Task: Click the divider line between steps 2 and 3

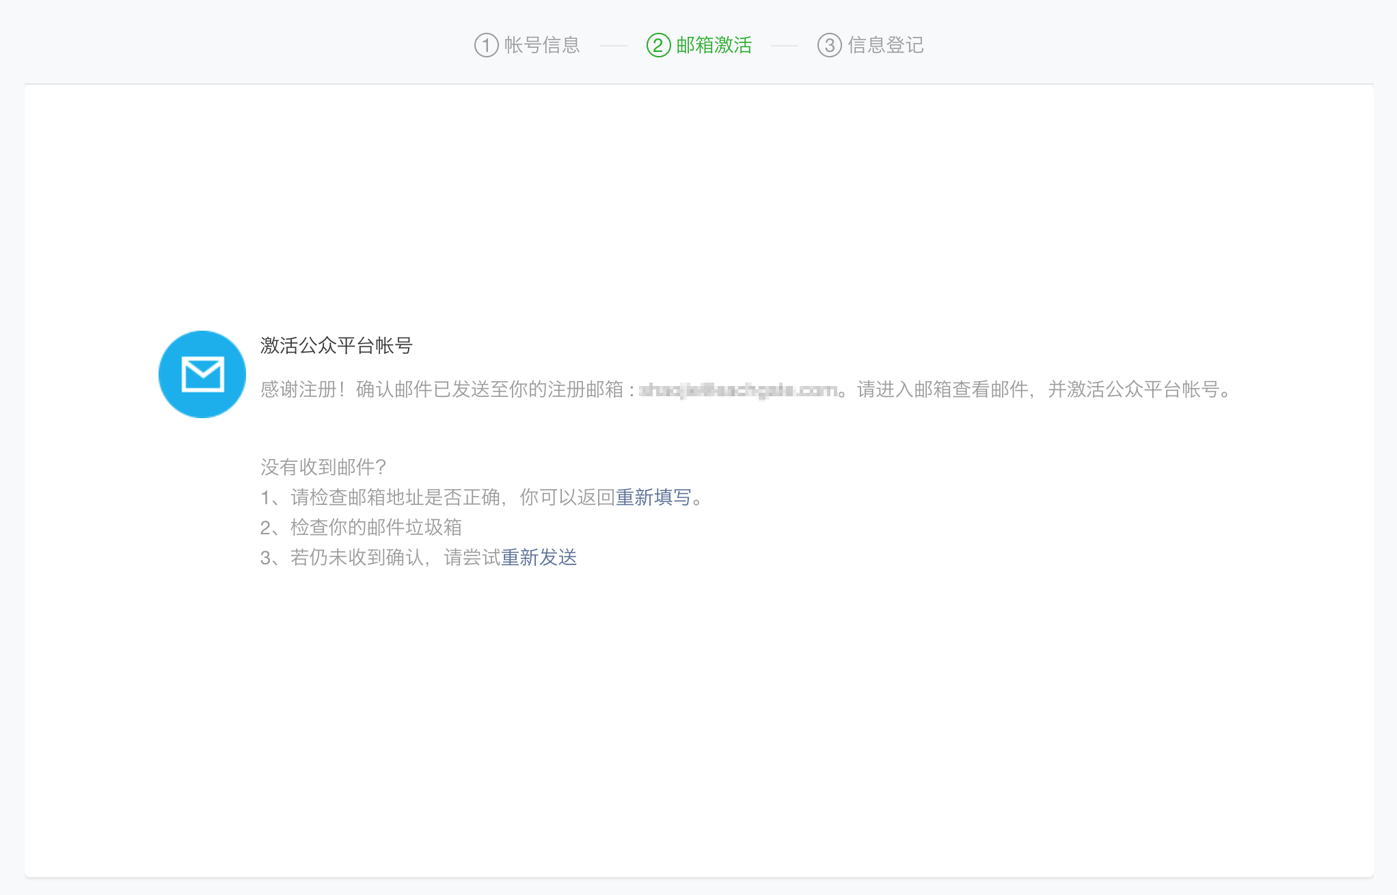Action: [784, 46]
